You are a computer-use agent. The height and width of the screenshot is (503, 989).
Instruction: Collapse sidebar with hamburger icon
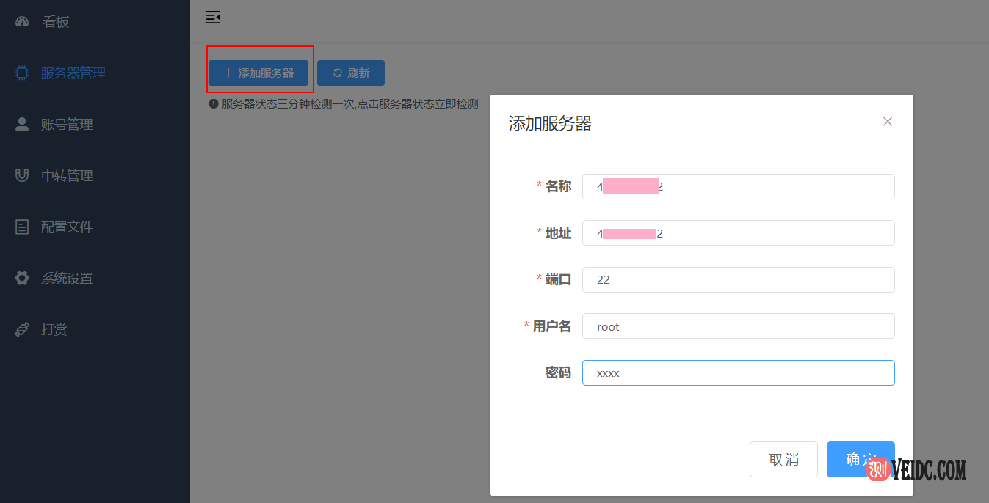click(x=212, y=18)
